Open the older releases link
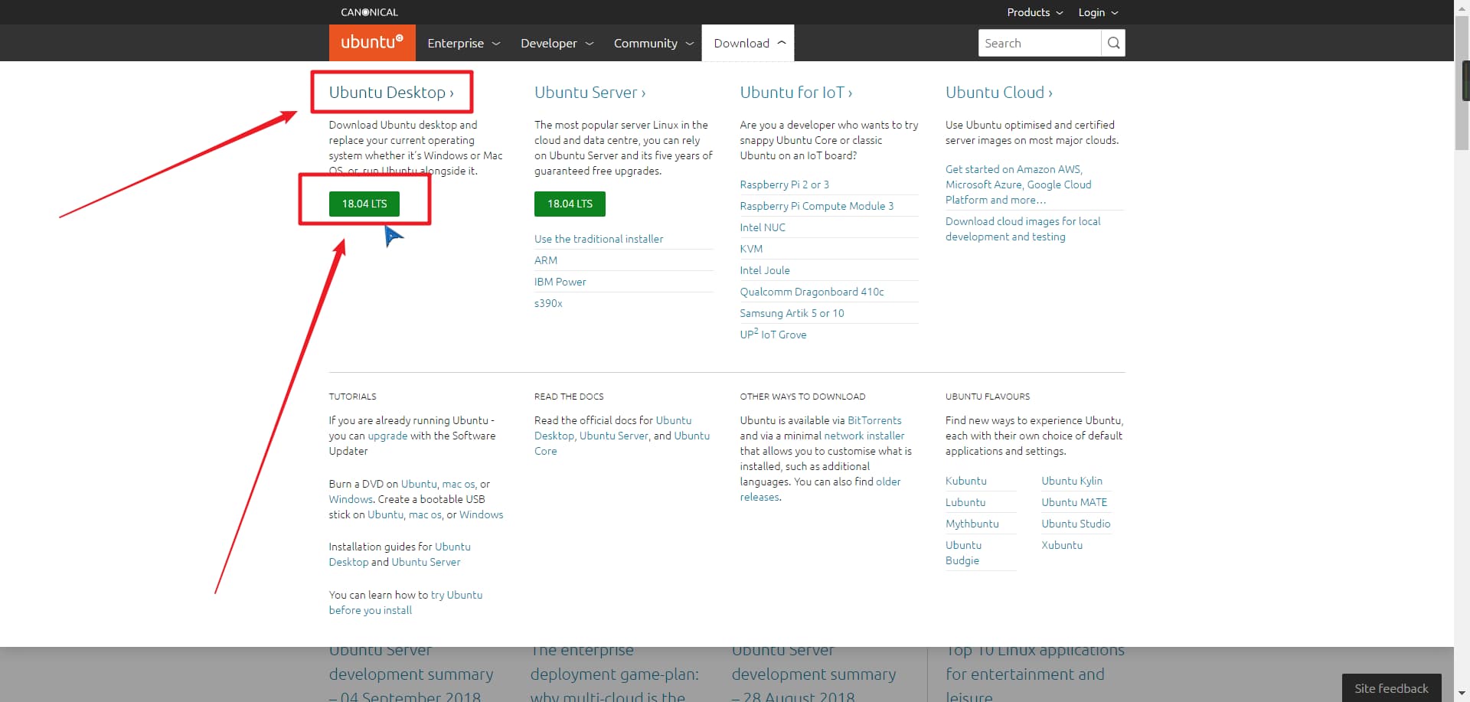The height and width of the screenshot is (702, 1470). tap(820, 489)
